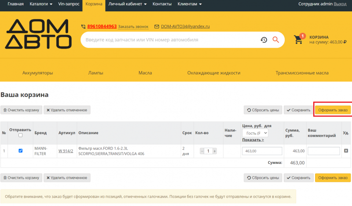Click the red magnifier search icon
Viewport: 352px width, 206px height.
coord(276,40)
